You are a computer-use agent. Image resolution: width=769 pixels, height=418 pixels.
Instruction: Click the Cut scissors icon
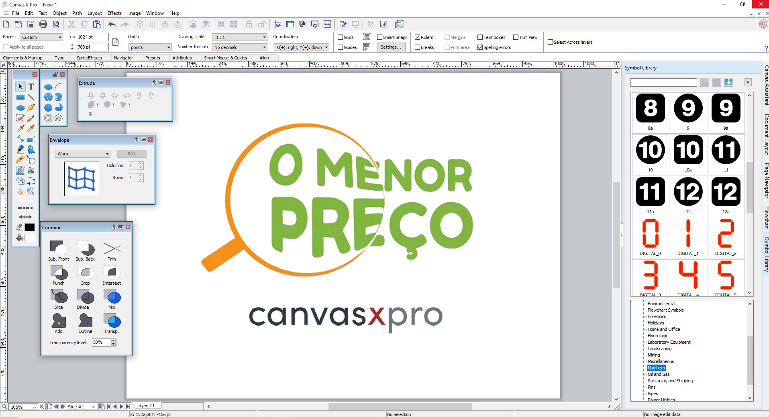click(x=71, y=24)
